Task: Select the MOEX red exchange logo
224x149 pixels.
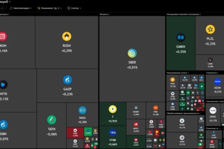Action: click(136, 124)
